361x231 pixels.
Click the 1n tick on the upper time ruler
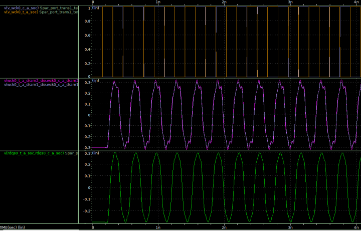click(158, 2)
